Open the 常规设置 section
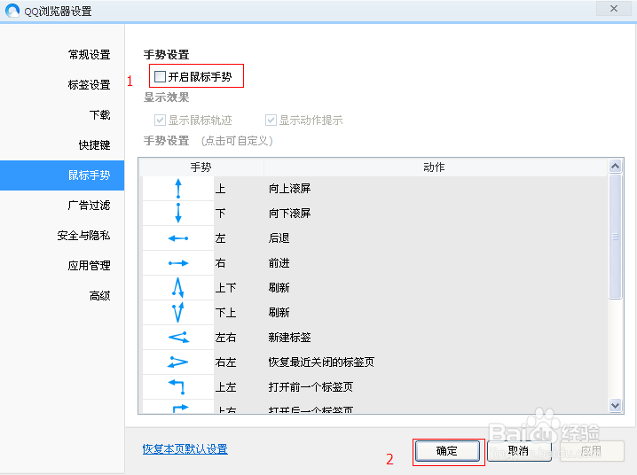637x475 pixels. (89, 54)
